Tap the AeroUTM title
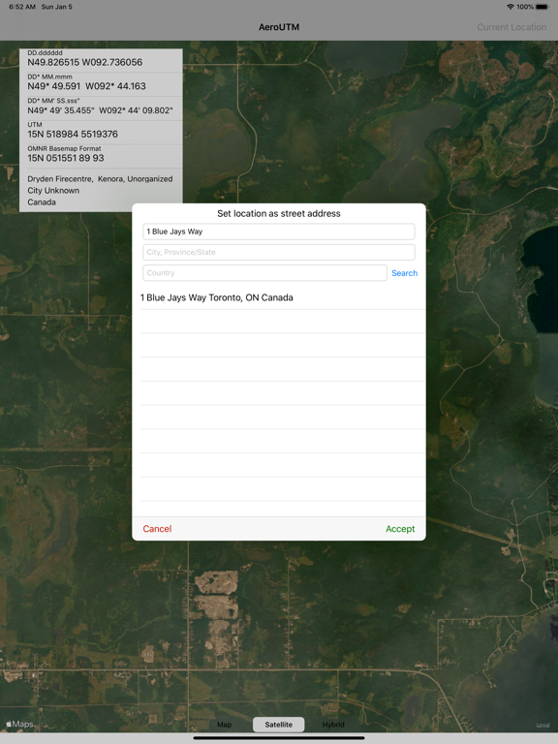Screen dimensions: 558x744 tap(279, 27)
